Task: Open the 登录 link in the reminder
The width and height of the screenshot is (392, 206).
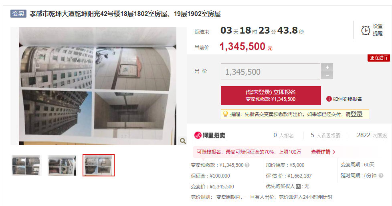Action: [x=356, y=114]
